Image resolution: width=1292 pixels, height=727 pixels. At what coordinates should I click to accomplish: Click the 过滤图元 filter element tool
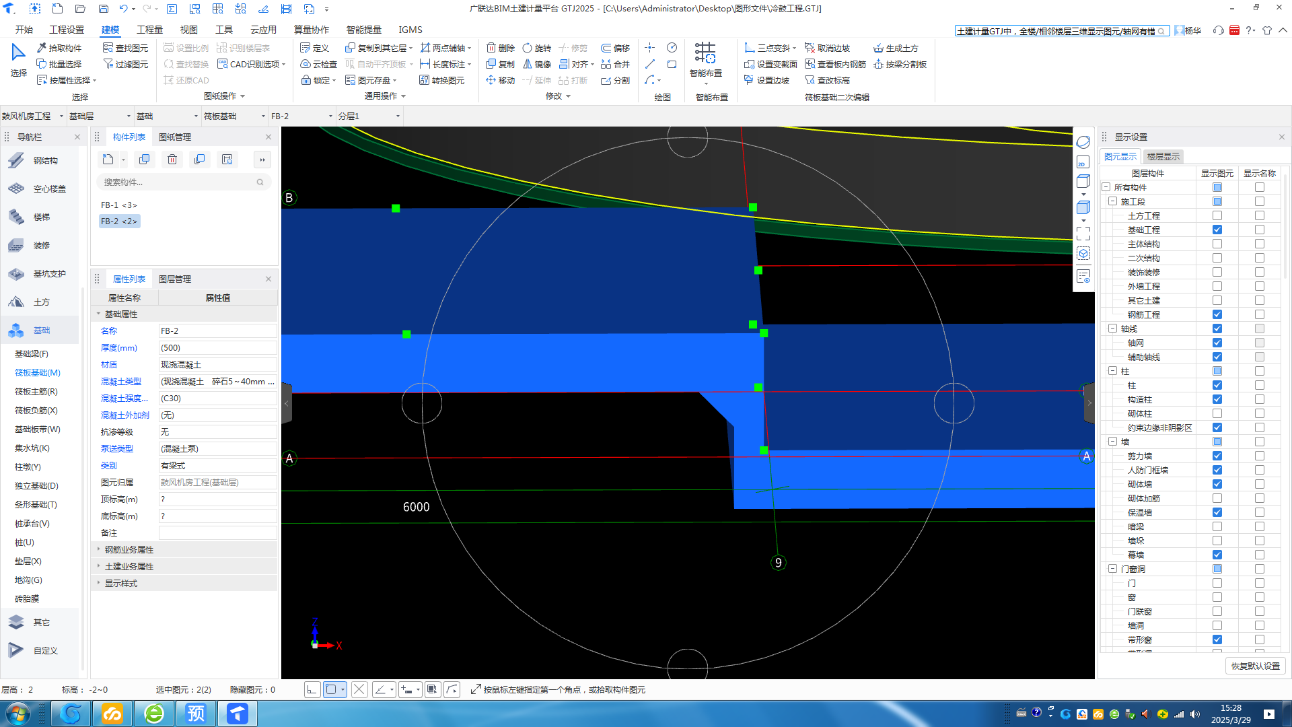pos(126,64)
